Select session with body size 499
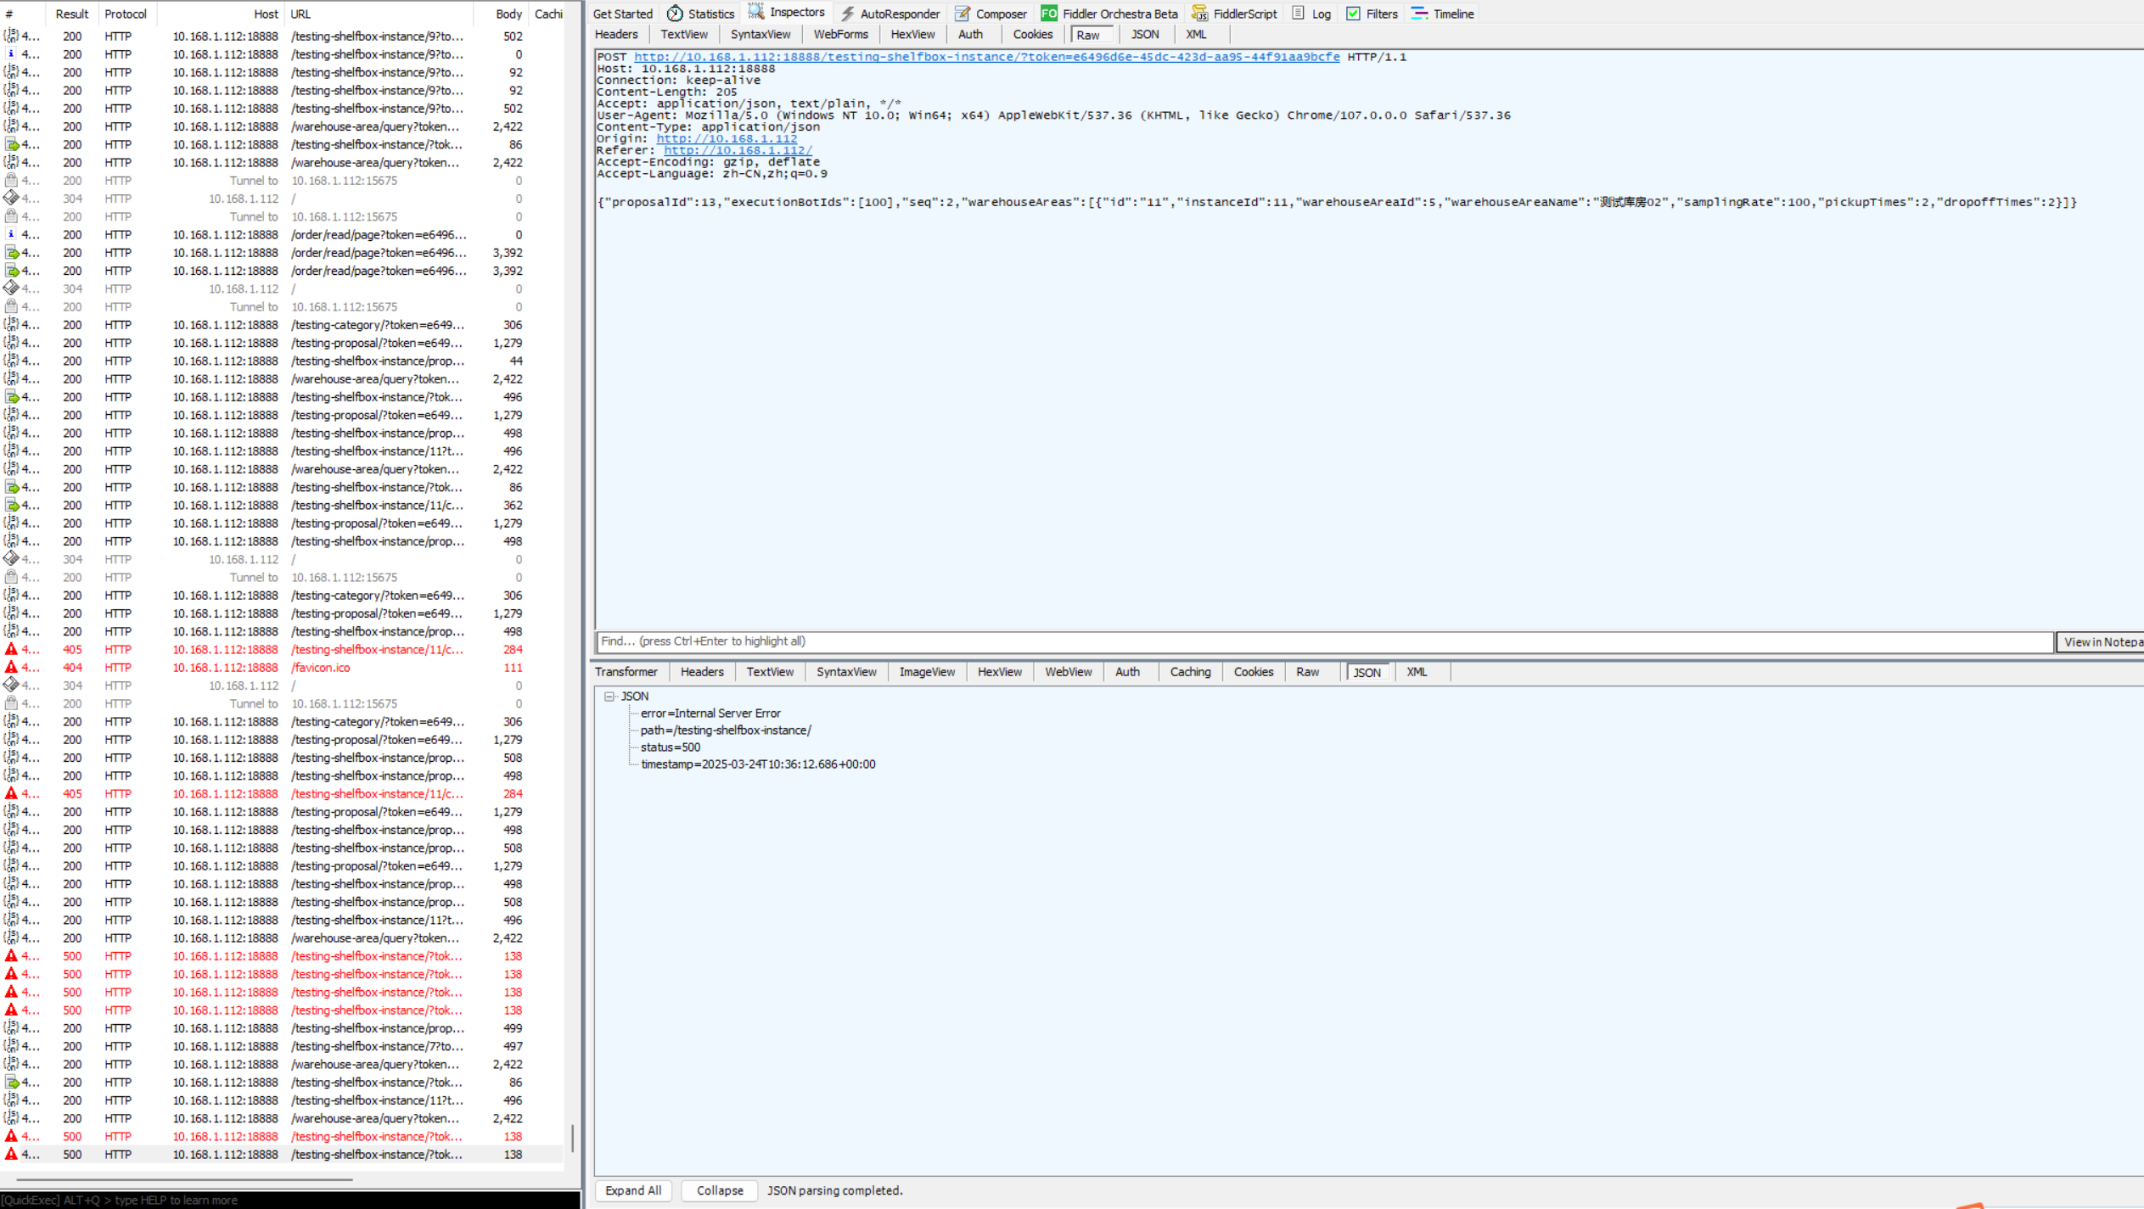The height and width of the screenshot is (1209, 2144). (x=282, y=1028)
